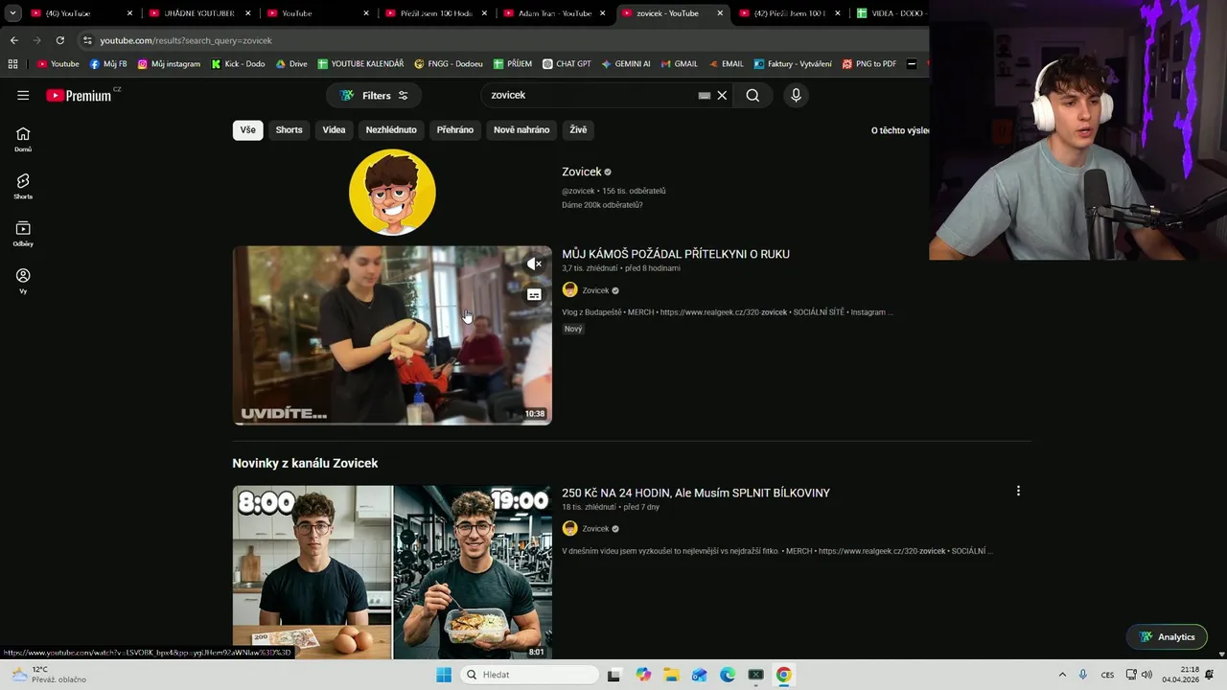1227x690 pixels.
Task: Select the Nezhlédnuto filter chip
Action: (x=391, y=129)
